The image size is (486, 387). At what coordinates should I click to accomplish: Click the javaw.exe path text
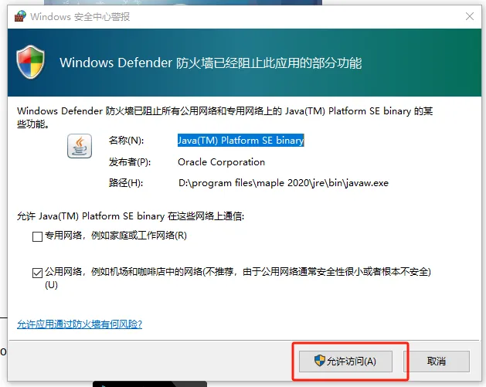(x=284, y=183)
